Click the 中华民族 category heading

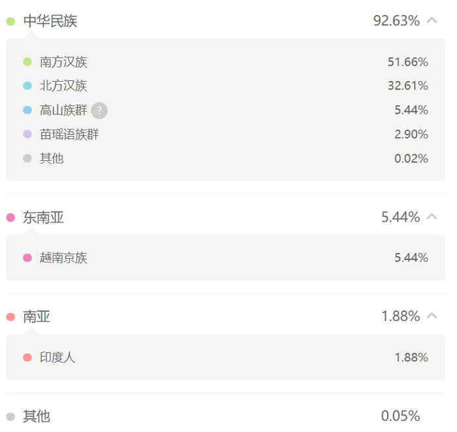coord(50,21)
